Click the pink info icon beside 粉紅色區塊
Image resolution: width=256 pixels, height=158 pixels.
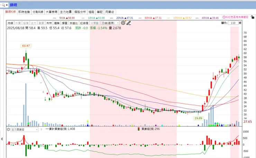click(x=224, y=17)
